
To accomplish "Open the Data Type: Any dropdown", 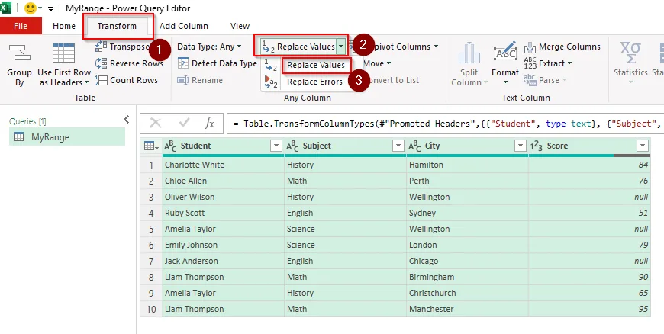I will coord(209,47).
